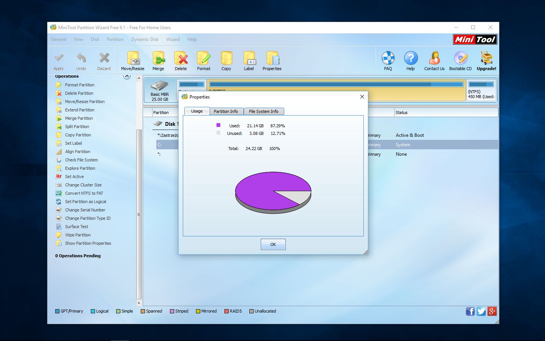Click Wipe Partition operation

pos(78,235)
